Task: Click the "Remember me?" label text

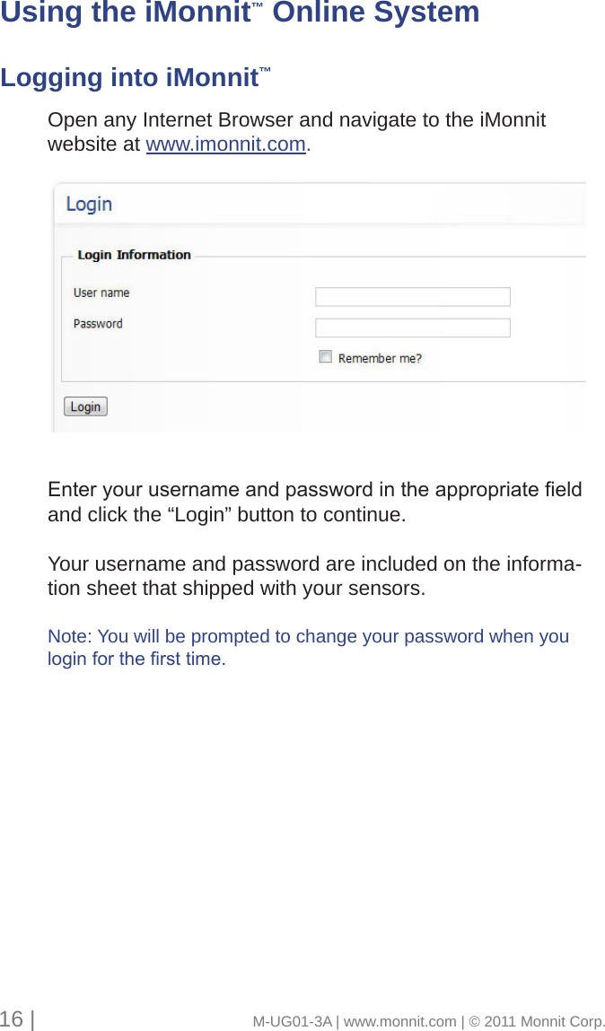Action: [x=380, y=358]
